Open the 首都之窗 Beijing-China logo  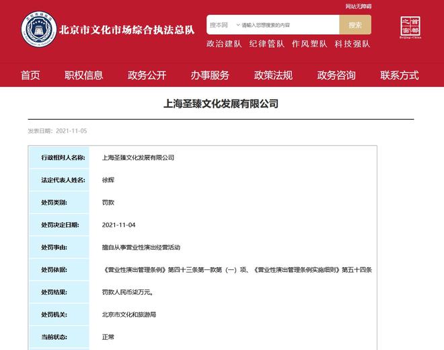pyautogui.click(x=410, y=27)
